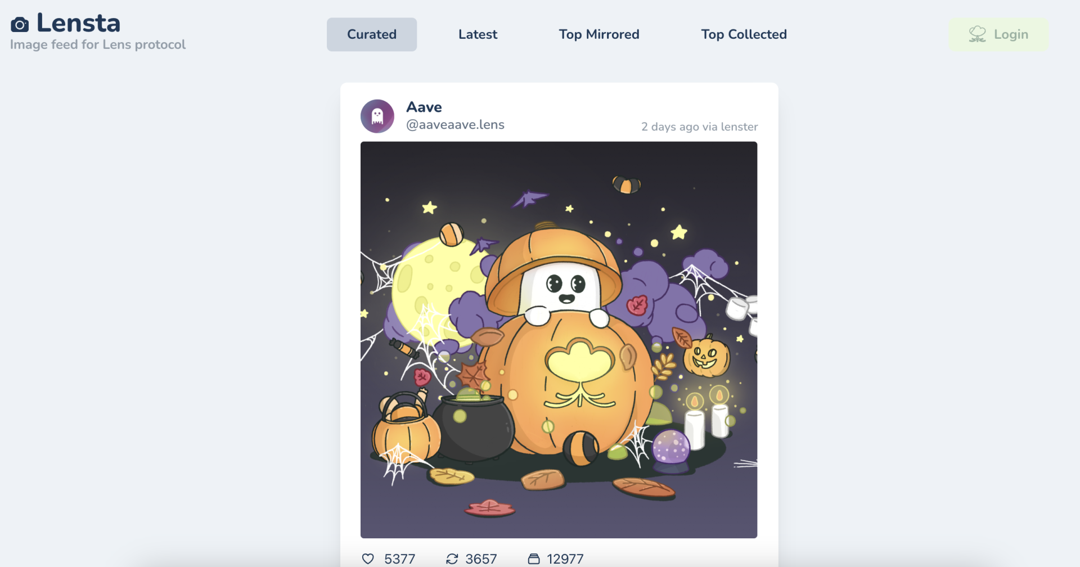Click the @aaveaave.lens handle
1080x567 pixels.
[x=455, y=125]
